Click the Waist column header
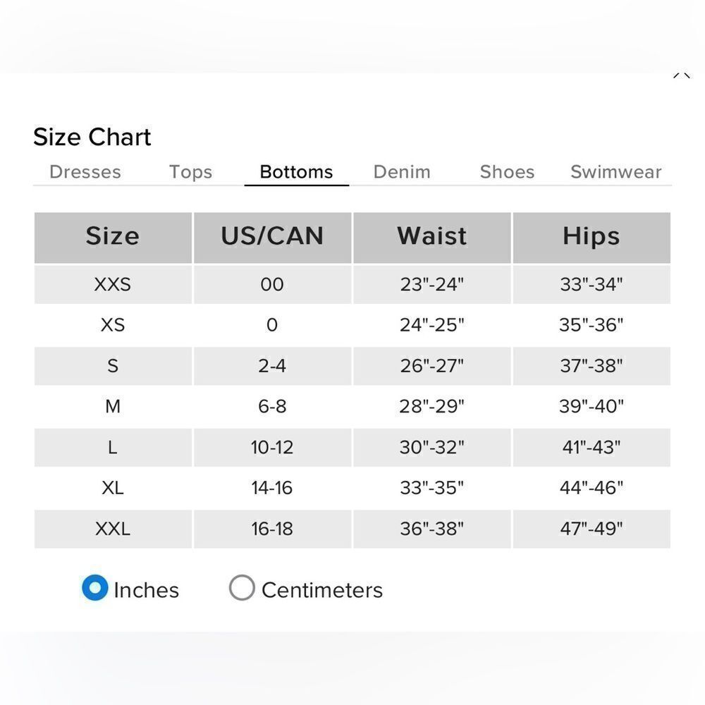The width and height of the screenshot is (705, 705). [432, 238]
